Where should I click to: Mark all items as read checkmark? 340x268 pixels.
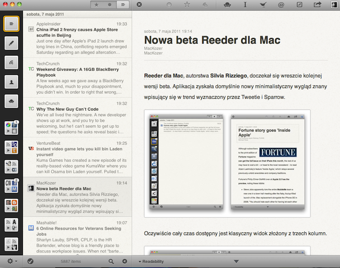[x=30, y=261]
